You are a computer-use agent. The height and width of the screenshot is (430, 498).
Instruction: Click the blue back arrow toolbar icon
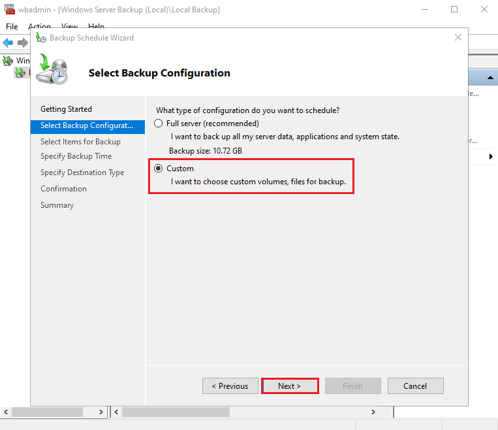tap(8, 42)
